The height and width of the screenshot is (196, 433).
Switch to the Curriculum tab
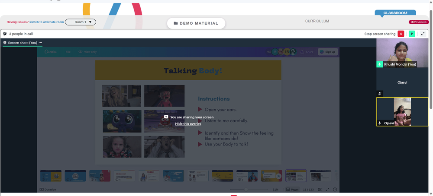[x=317, y=21]
